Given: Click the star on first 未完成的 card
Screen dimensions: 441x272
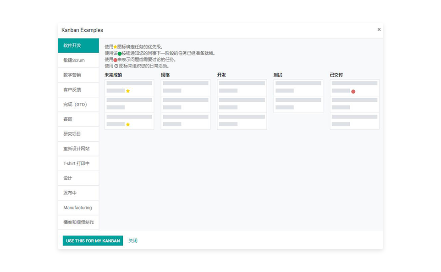Looking at the screenshot, I should tap(128, 91).
